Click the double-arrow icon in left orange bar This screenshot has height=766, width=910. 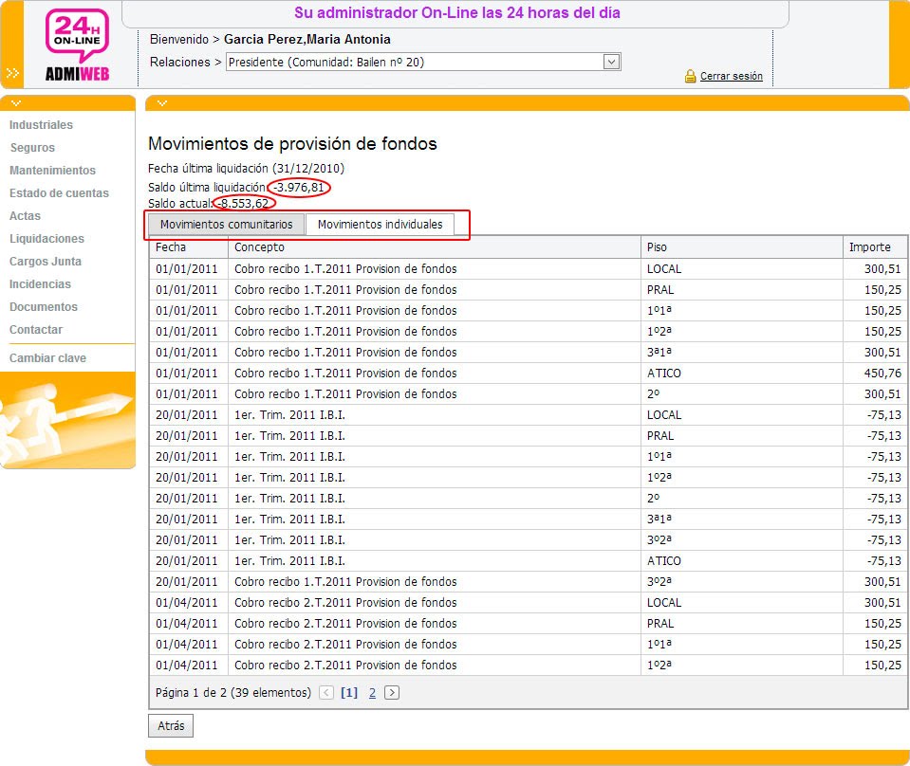click(12, 72)
